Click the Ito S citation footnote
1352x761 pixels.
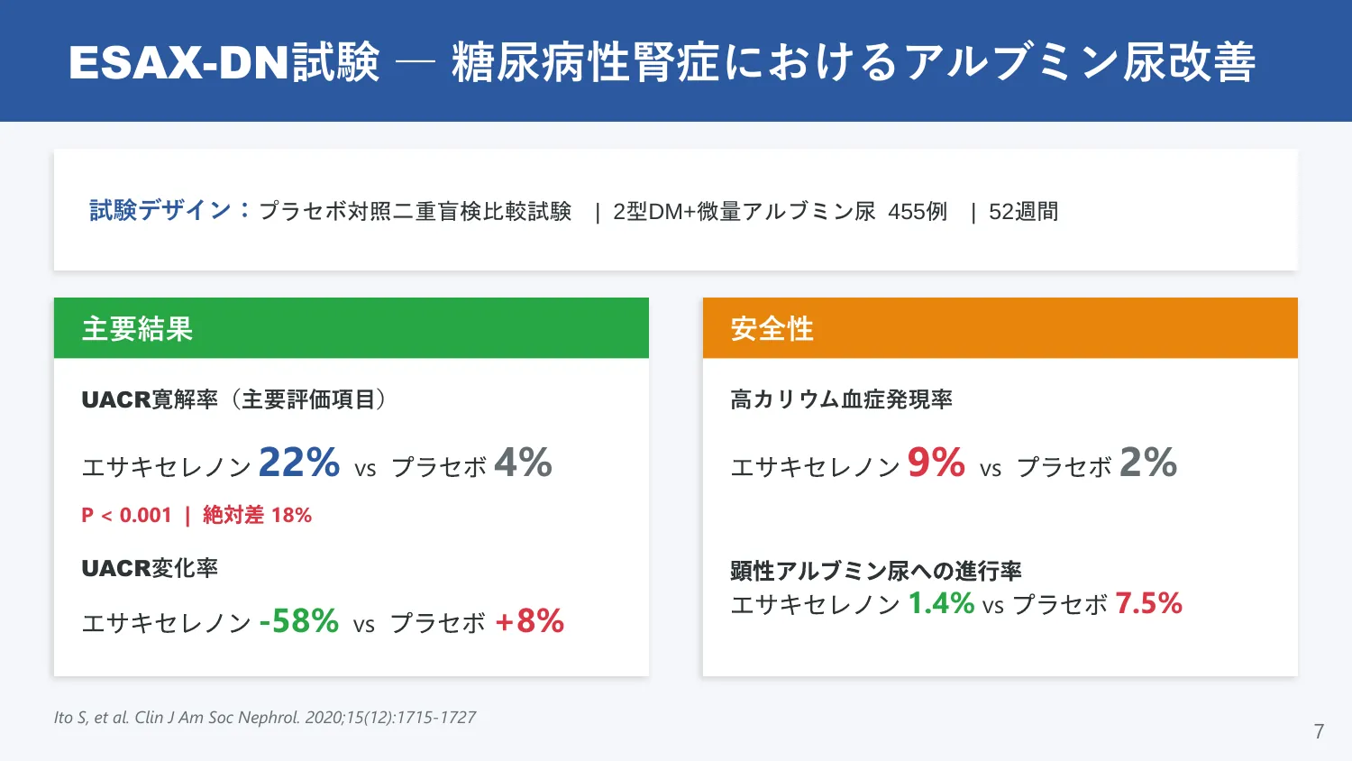coord(265,718)
